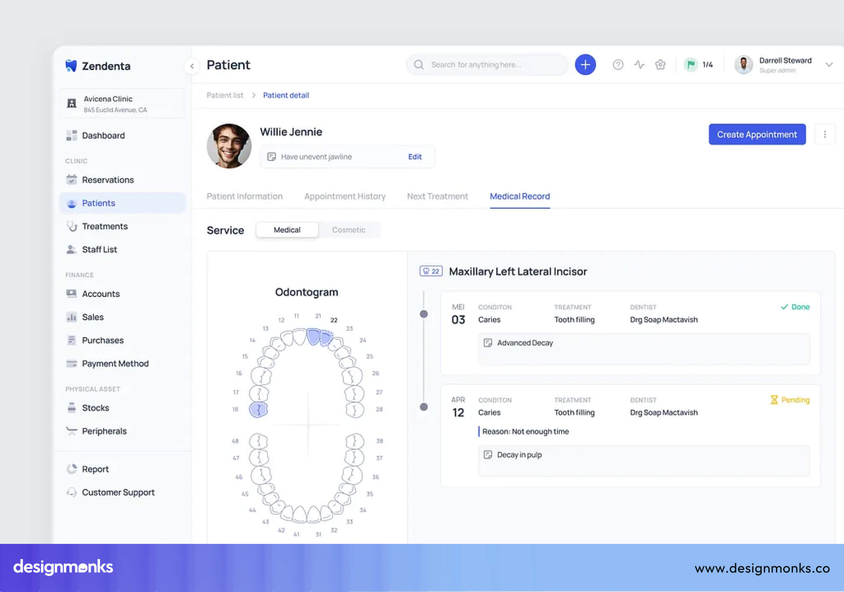Click the Decay in pulp note icon
The height and width of the screenshot is (592, 844).
488,455
